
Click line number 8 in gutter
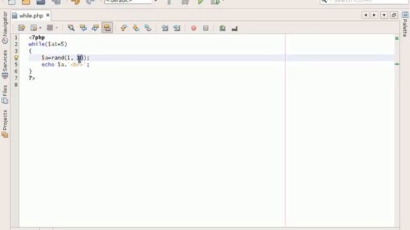16,85
